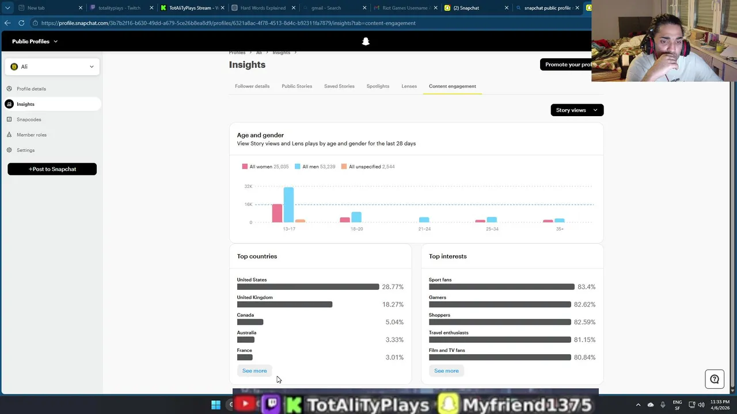The height and width of the screenshot is (414, 737).
Task: Open the ENG language indicator
Action: pyautogui.click(x=677, y=405)
